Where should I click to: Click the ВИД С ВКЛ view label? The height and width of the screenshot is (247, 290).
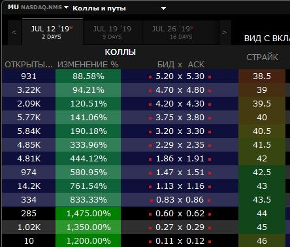pos(267,39)
